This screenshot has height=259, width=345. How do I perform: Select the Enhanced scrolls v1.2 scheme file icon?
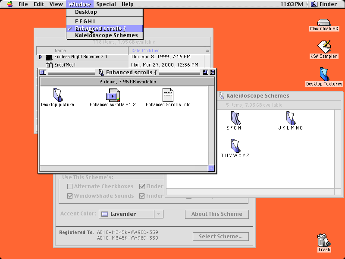point(113,95)
